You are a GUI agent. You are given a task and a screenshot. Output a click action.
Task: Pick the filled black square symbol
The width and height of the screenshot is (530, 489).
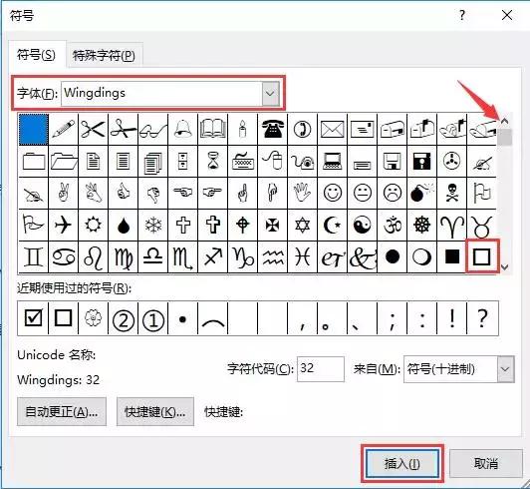[x=452, y=257]
